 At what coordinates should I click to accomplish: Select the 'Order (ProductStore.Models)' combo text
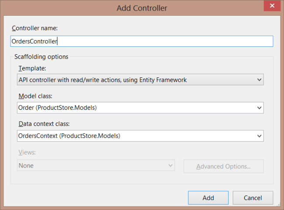(57, 108)
